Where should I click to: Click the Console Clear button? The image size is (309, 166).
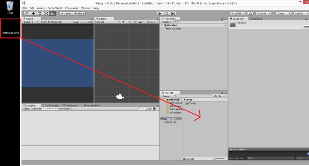26,109
